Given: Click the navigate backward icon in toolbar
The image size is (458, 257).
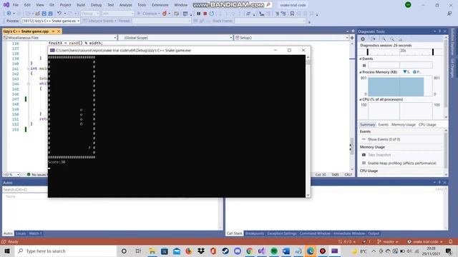Looking at the screenshot, I should pyautogui.click(x=9, y=14).
